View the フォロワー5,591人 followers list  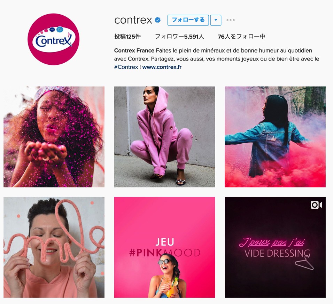(x=179, y=37)
